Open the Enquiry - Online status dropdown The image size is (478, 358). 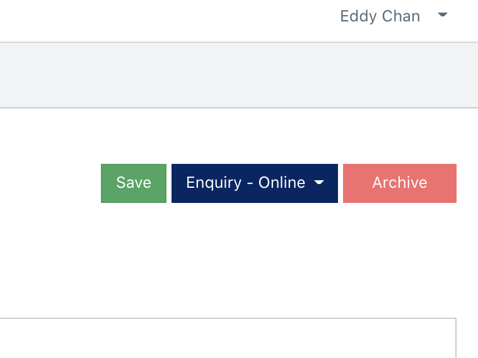click(254, 183)
